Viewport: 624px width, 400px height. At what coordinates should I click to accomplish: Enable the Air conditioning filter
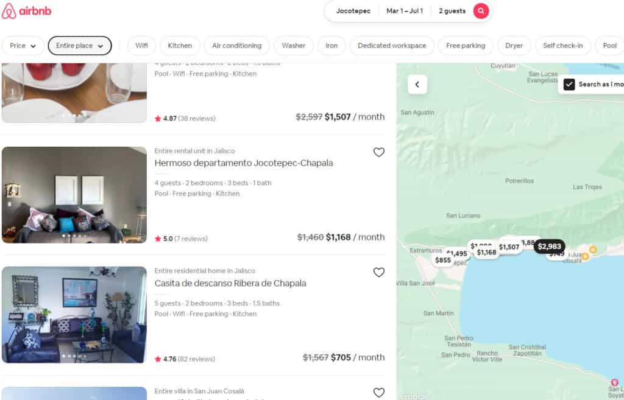tap(237, 46)
